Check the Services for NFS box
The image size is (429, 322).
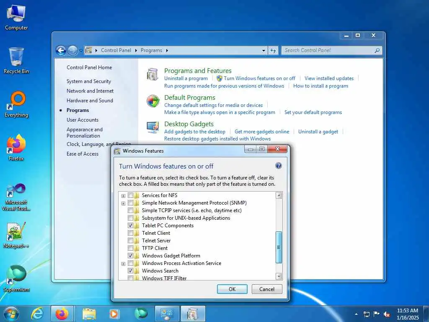pos(131,195)
